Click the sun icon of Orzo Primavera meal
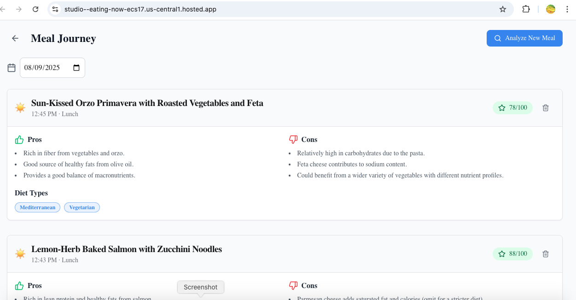576x300 pixels. point(20,108)
